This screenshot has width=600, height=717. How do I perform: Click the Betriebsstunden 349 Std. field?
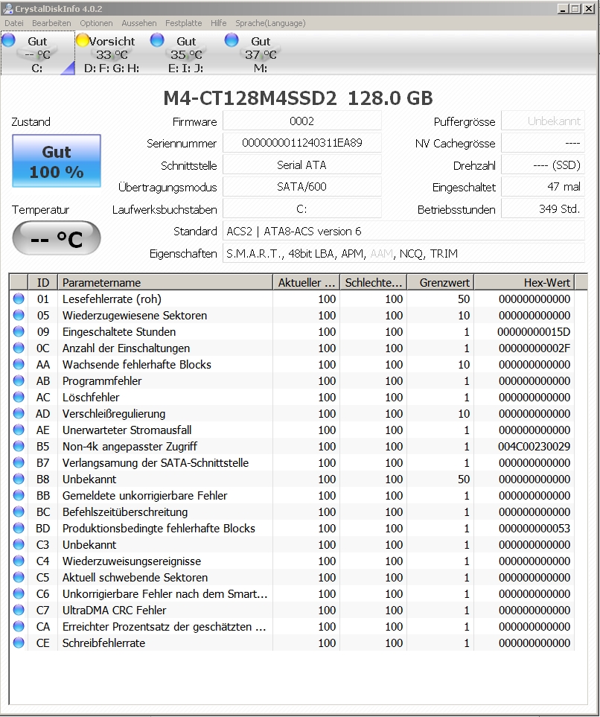[x=543, y=209]
